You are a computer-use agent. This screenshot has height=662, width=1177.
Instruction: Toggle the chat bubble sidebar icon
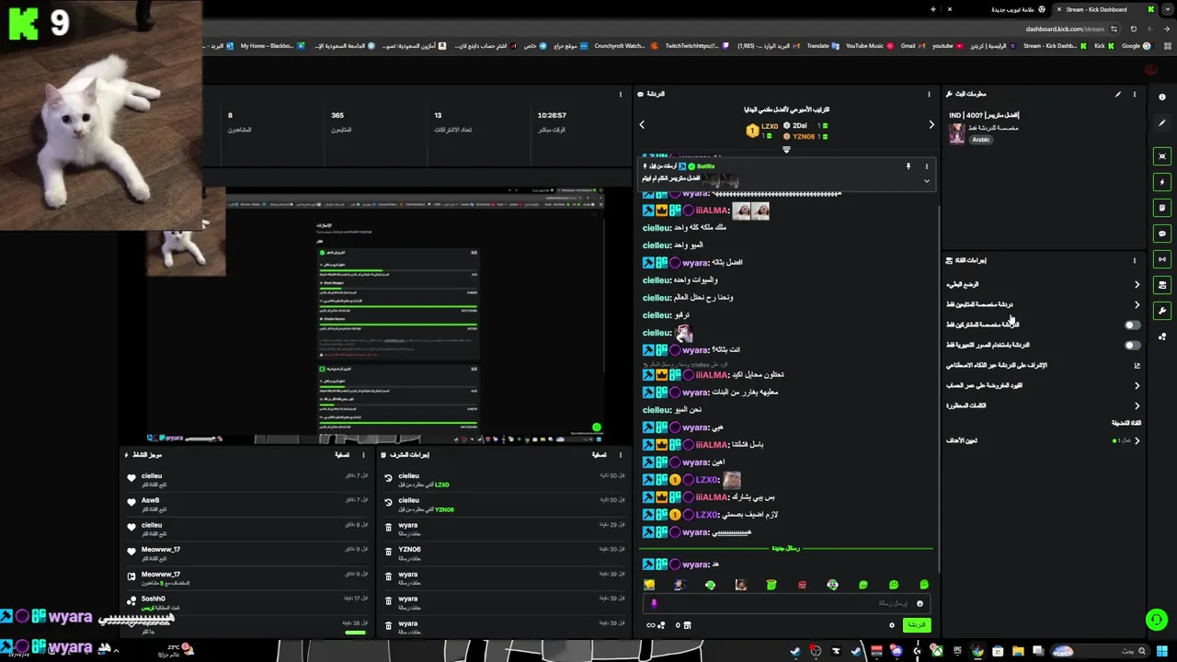(1162, 234)
